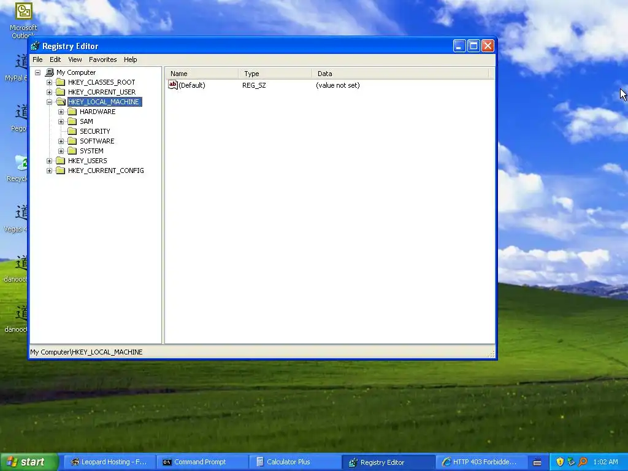This screenshot has width=628, height=471.
Task: Click the (value not set) data cell
Action: pyautogui.click(x=338, y=85)
